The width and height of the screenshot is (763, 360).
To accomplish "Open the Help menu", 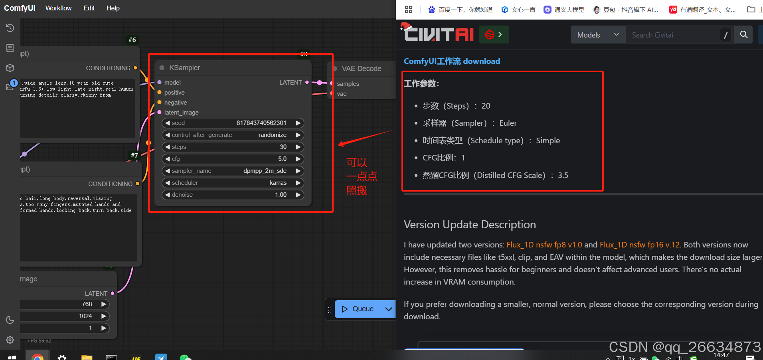I will (113, 8).
